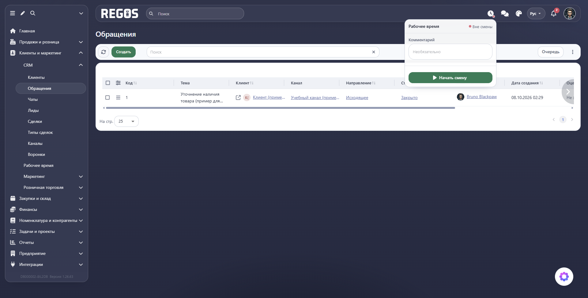588x298 pixels.
Task: Open the row's client in a new window
Action: [x=238, y=97]
